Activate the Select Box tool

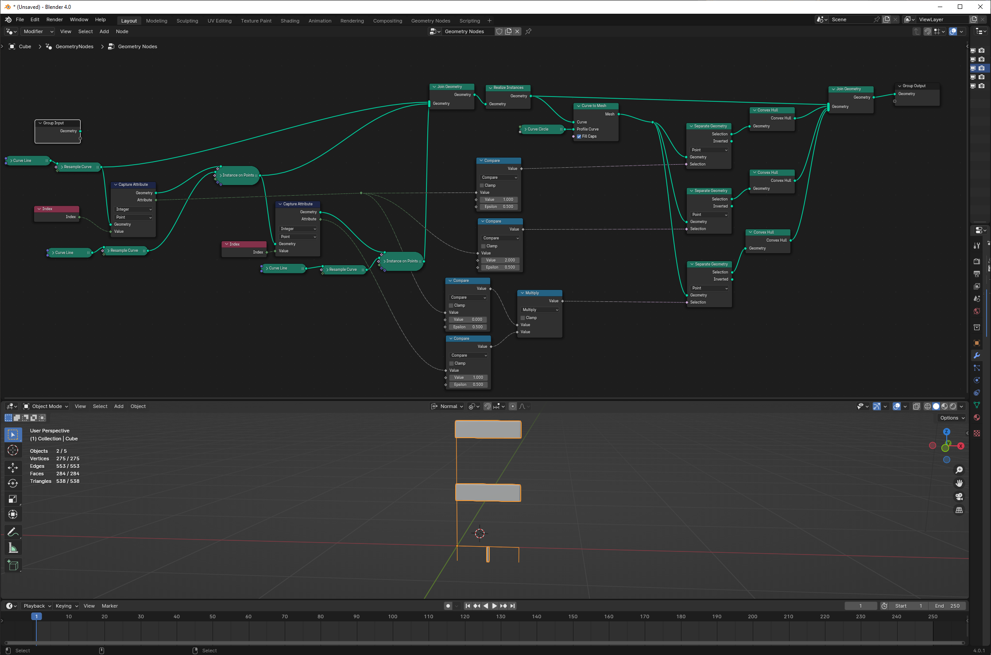click(x=13, y=435)
